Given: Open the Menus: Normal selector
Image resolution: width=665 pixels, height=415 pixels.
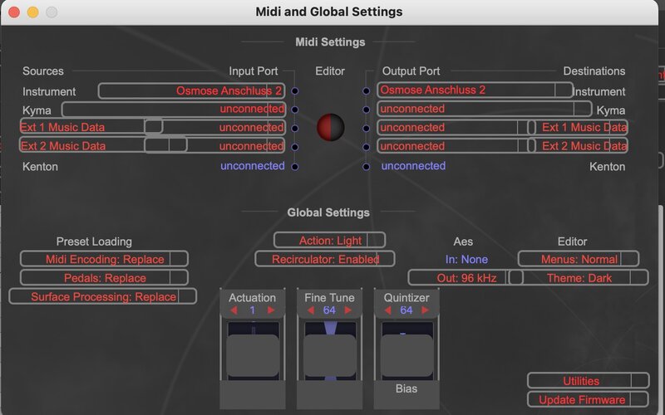Looking at the screenshot, I should [x=579, y=259].
